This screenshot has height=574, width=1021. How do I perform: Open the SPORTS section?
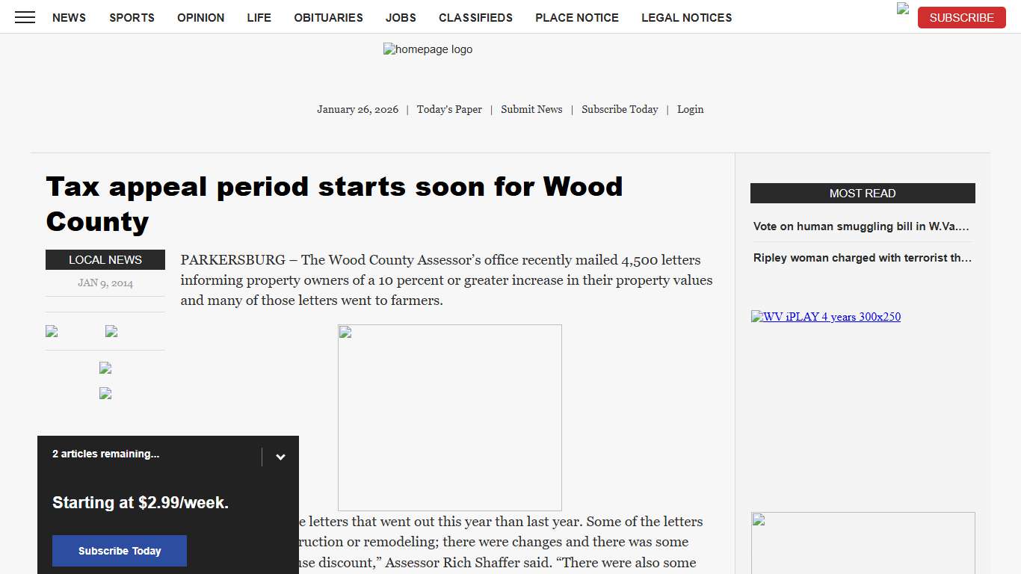click(132, 17)
